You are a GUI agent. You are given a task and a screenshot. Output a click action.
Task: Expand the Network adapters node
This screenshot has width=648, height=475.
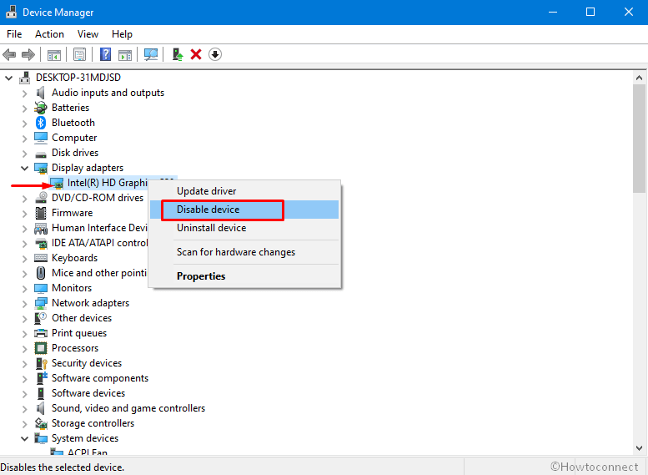[25, 304]
